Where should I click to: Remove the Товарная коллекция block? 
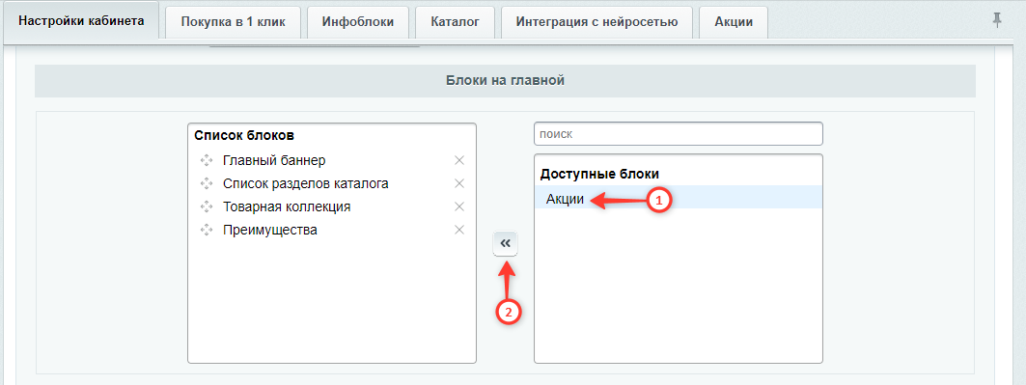(459, 207)
